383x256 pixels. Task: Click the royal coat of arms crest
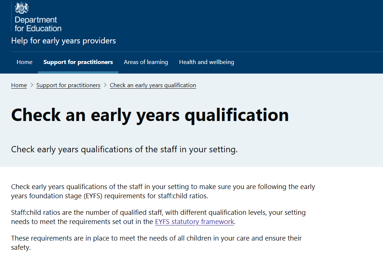point(22,8)
